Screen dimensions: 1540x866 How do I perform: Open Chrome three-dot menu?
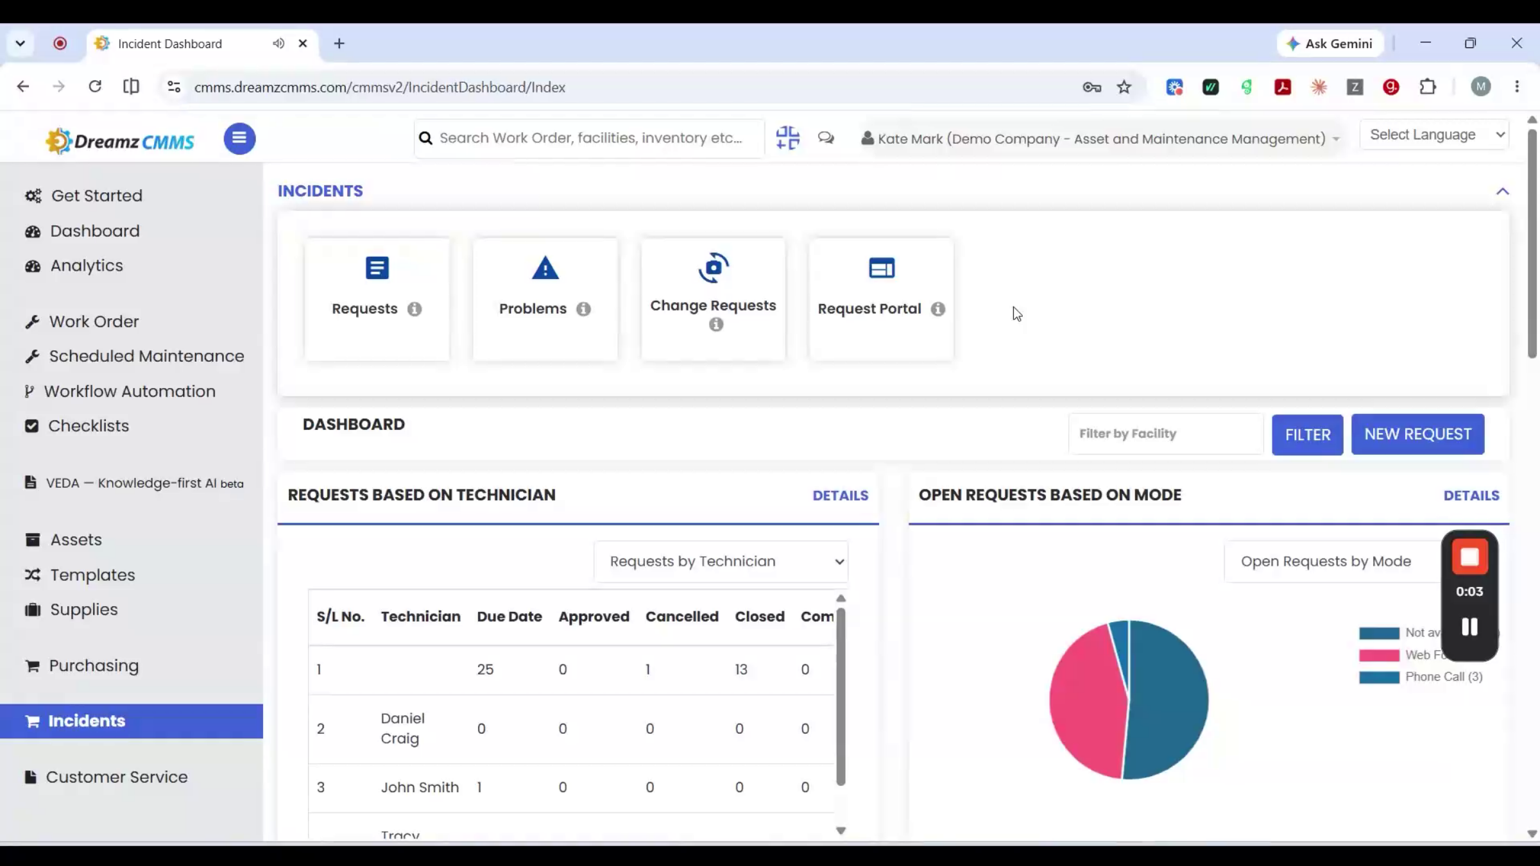point(1517,87)
